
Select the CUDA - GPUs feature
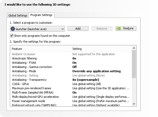(20, 84)
